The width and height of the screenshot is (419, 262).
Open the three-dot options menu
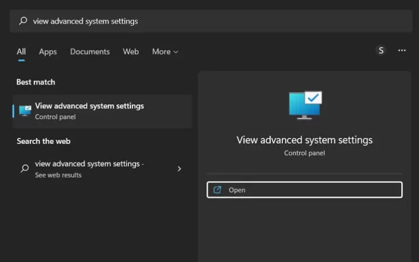[402, 50]
